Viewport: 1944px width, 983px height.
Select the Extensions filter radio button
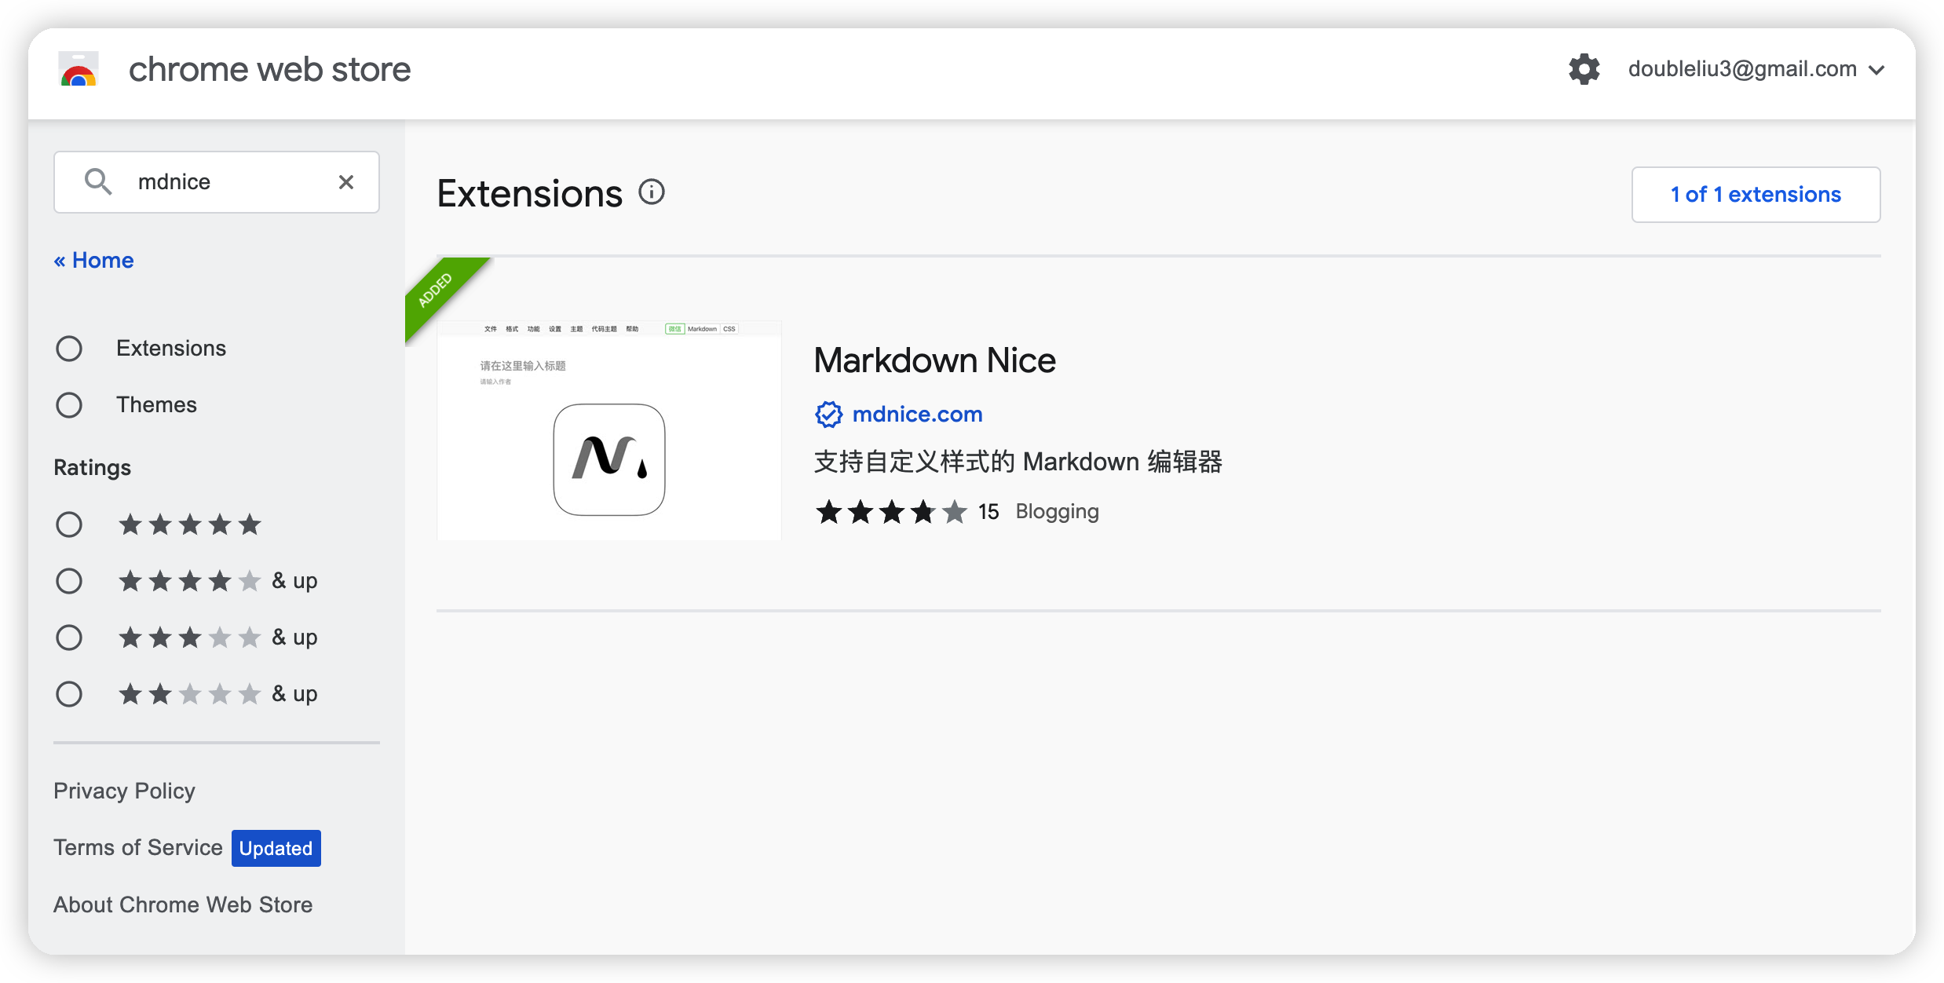[x=69, y=348]
